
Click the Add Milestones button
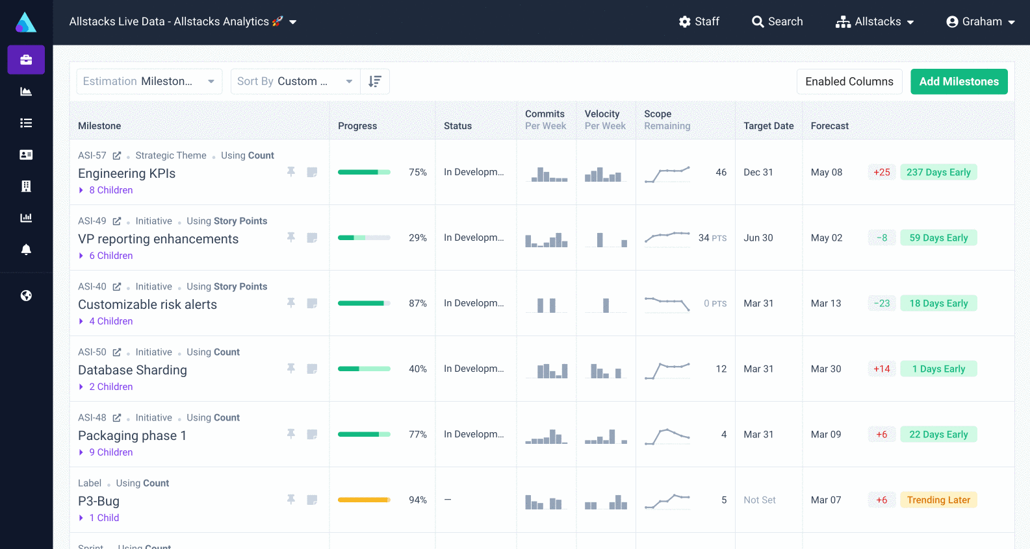(x=959, y=82)
